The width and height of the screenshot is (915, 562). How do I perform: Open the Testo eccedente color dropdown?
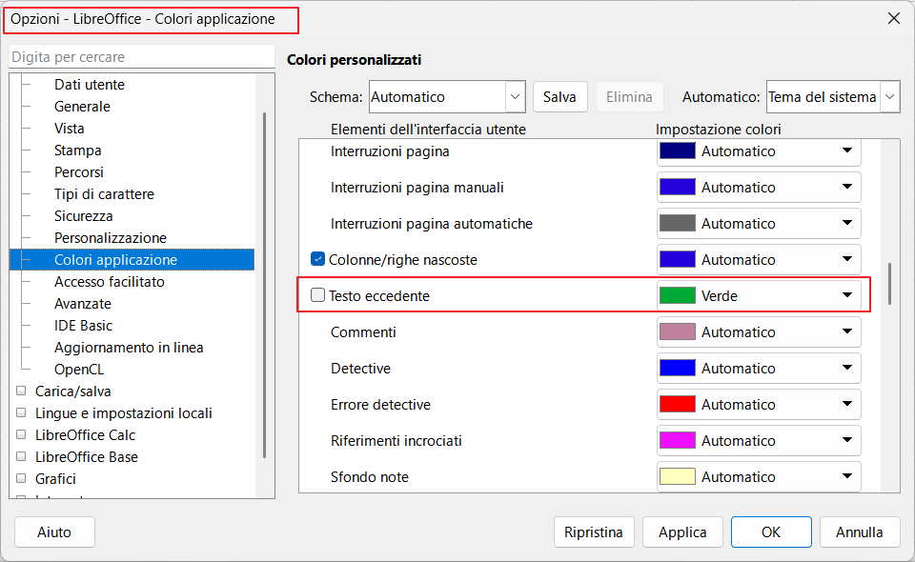(x=846, y=295)
